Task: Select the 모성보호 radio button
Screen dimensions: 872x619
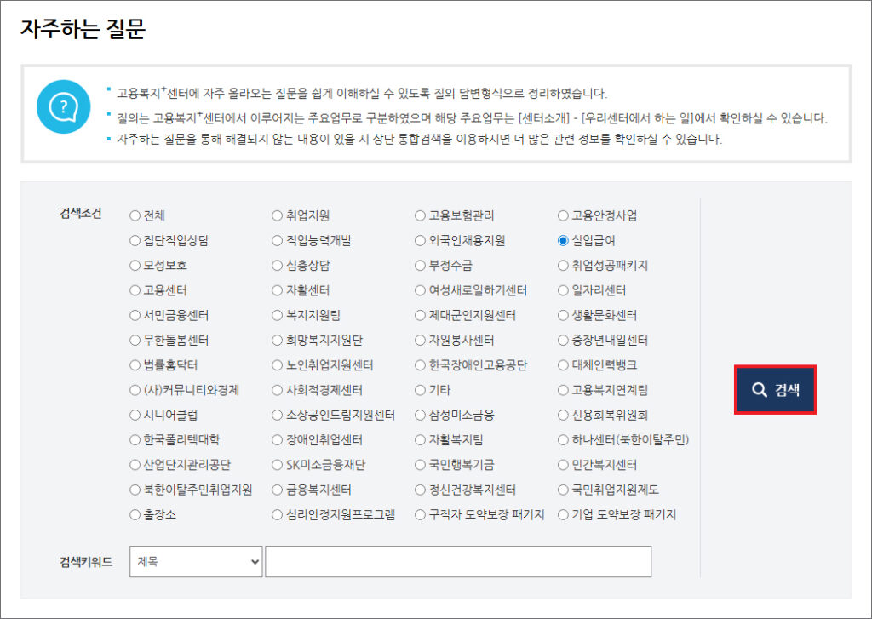Action: (135, 266)
